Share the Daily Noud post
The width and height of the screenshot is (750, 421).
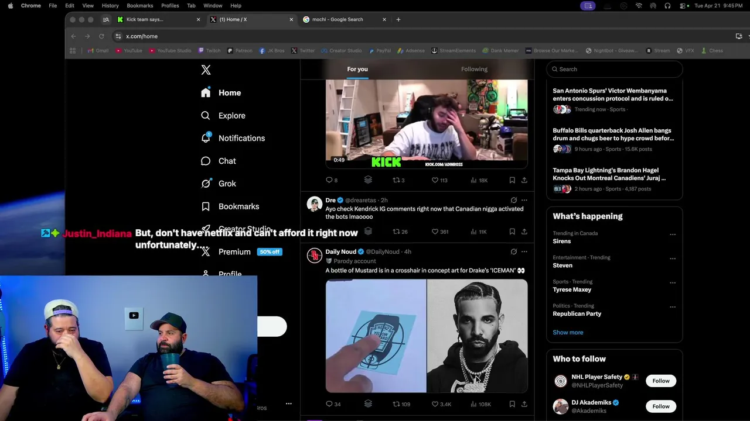pyautogui.click(x=524, y=404)
